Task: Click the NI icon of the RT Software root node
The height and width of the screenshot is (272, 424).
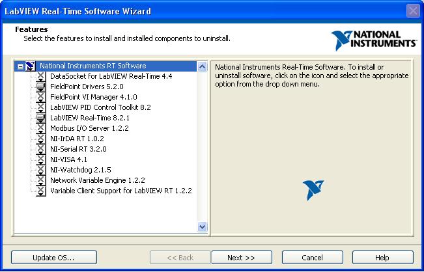Action: pyautogui.click(x=30, y=66)
